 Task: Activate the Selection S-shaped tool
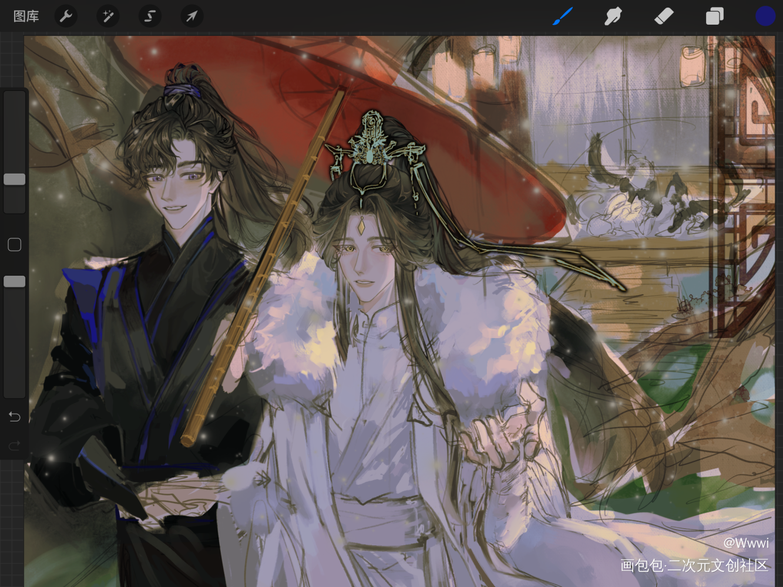150,16
